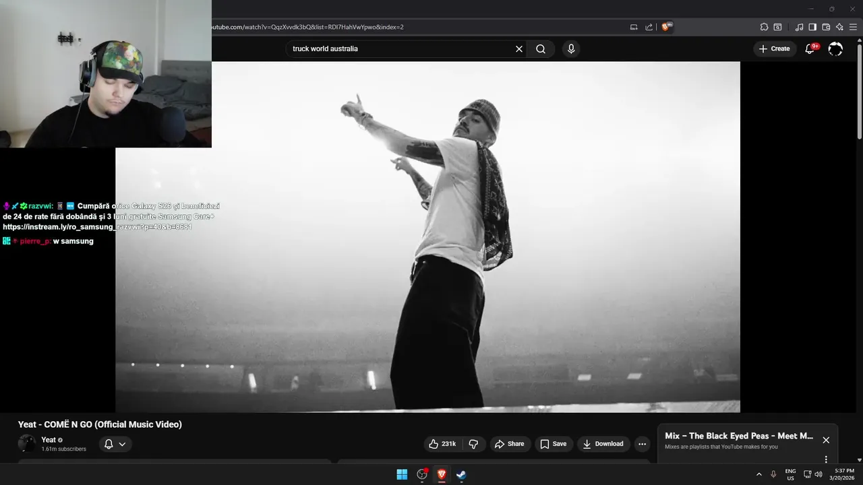Open the OBS Studio taskbar icon
Viewport: 863px width, 485px height.
click(422, 474)
